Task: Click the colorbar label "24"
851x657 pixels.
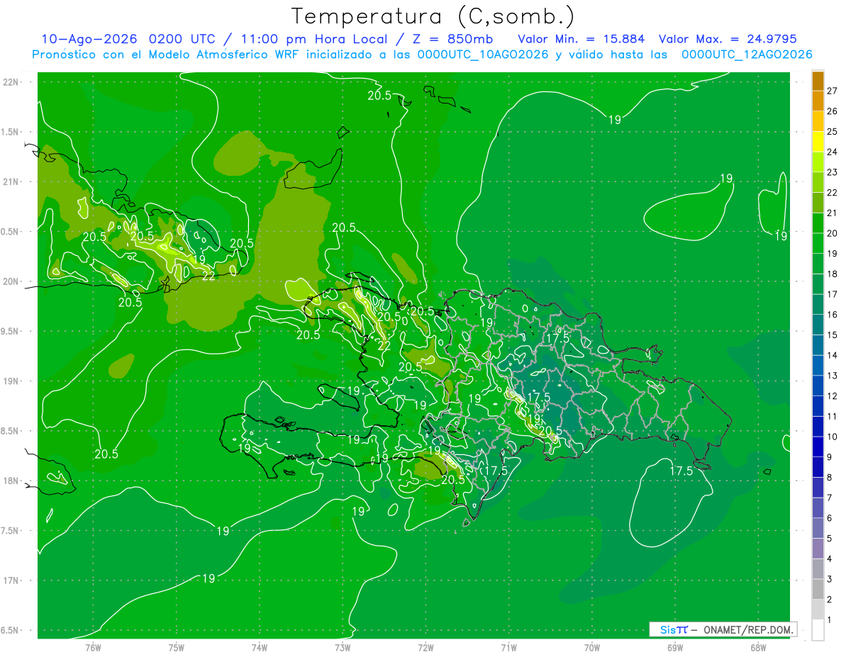Action: point(833,152)
